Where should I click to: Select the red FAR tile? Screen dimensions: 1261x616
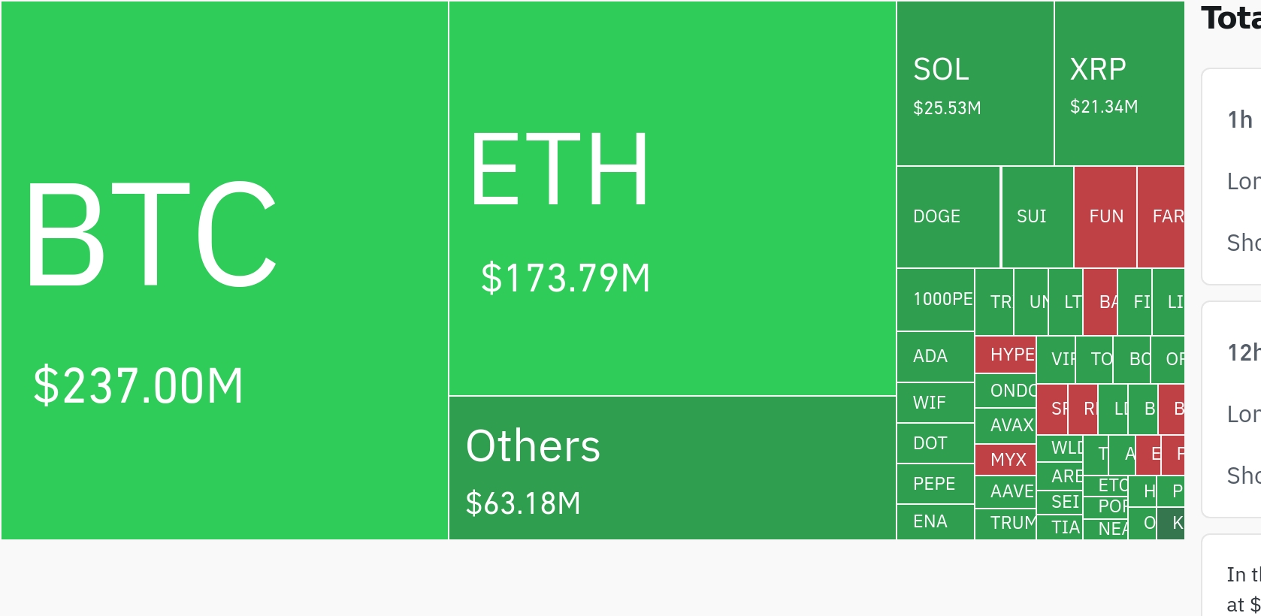click(1161, 217)
